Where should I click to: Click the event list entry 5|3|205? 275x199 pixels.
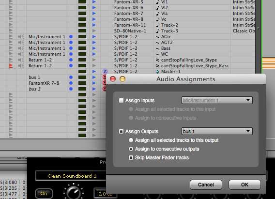click(x=9, y=188)
